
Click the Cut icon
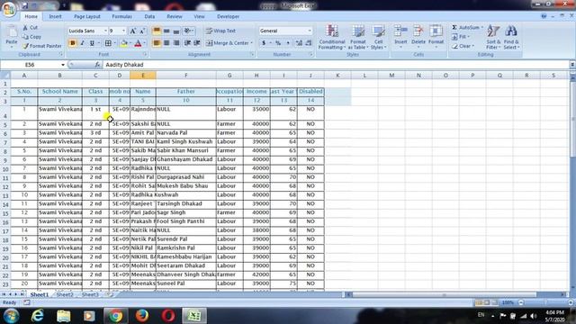click(x=30, y=28)
